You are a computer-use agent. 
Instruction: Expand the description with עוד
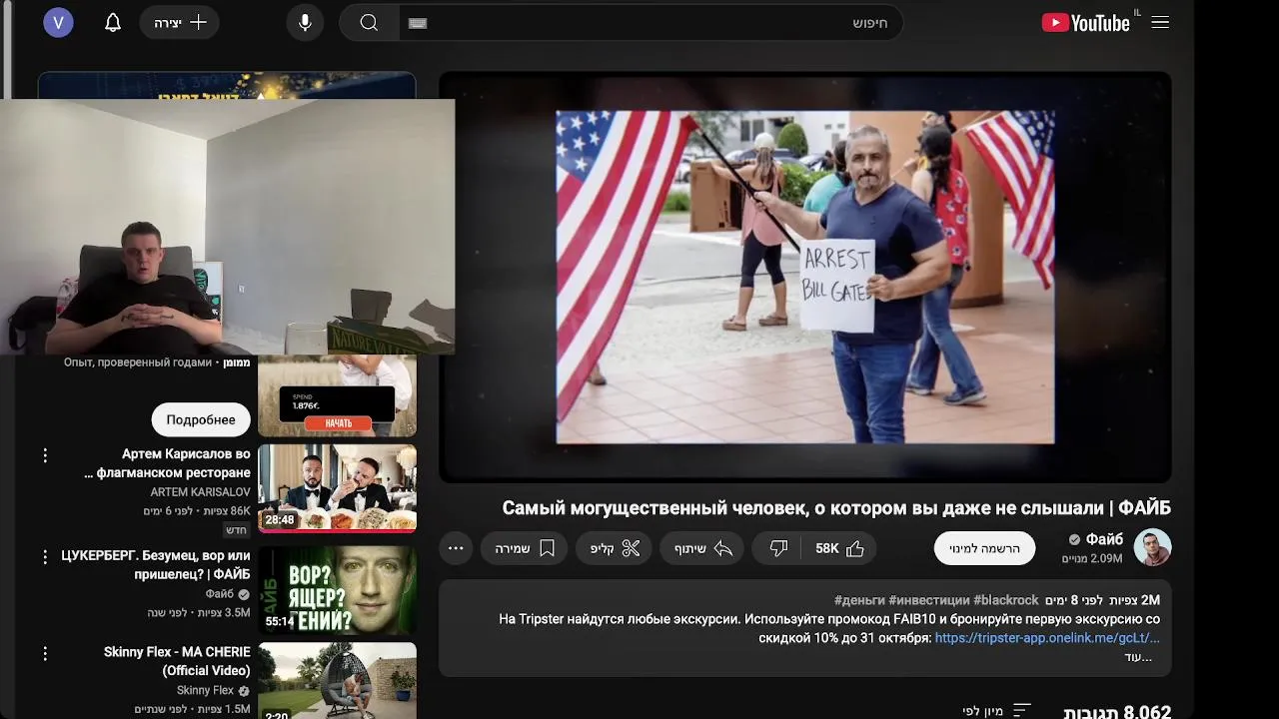1138,657
